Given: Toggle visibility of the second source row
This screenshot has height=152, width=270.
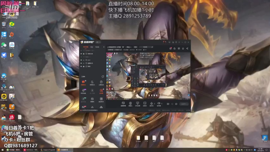Looking at the screenshot, I should (x=81, y=54).
